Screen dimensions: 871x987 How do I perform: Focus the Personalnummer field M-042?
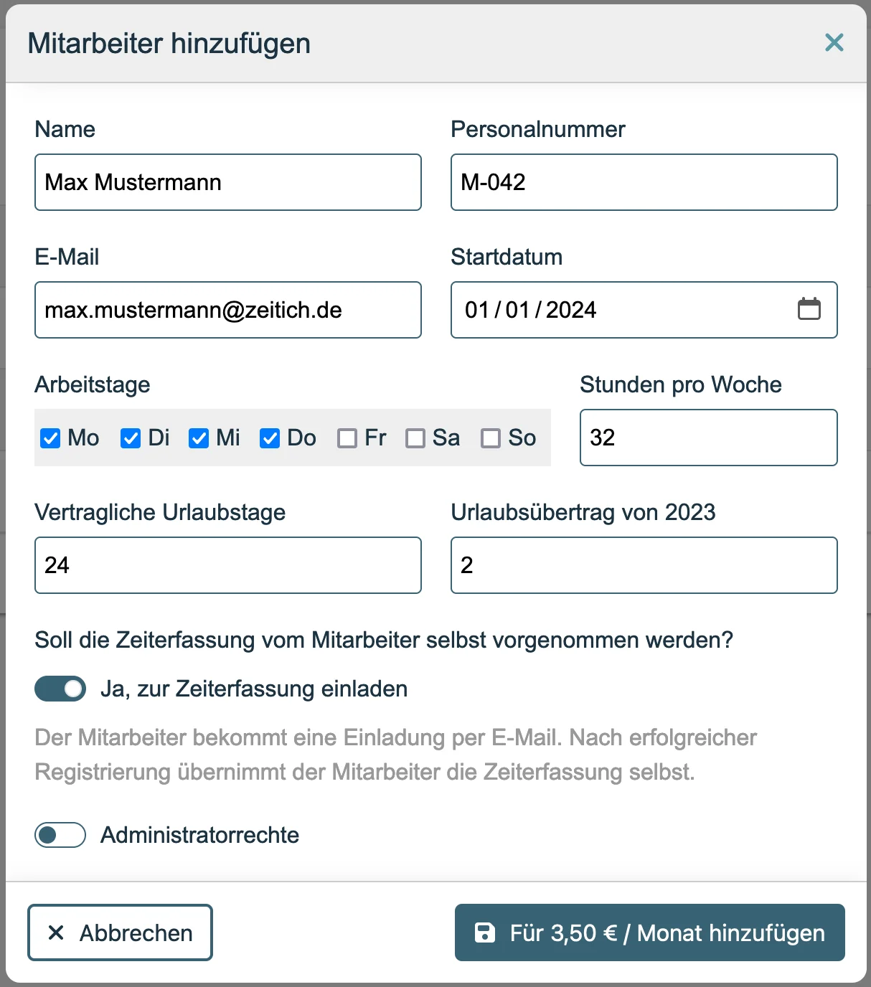tap(644, 182)
